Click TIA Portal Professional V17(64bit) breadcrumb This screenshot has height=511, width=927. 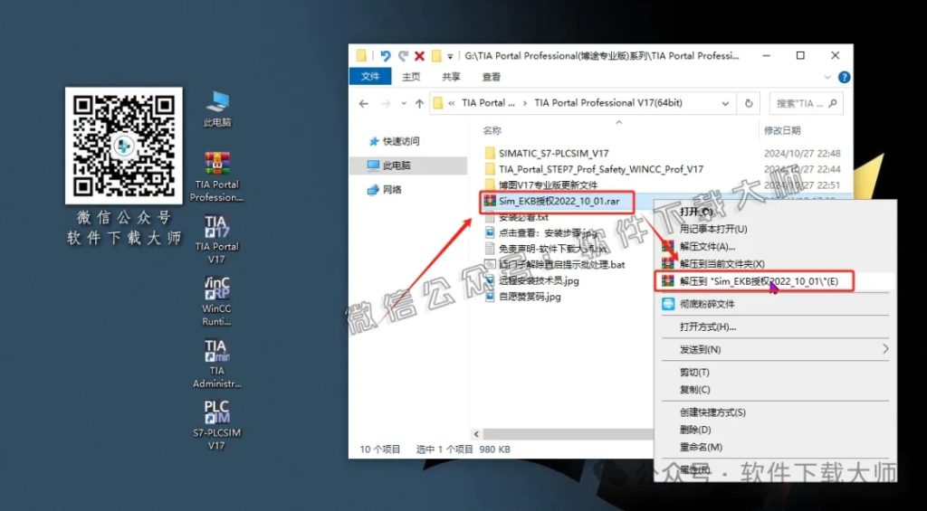coord(608,103)
